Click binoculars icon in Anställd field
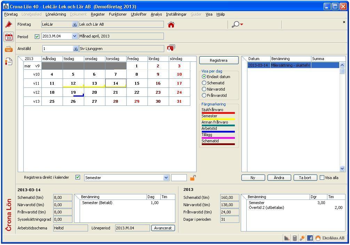 pos(75,49)
